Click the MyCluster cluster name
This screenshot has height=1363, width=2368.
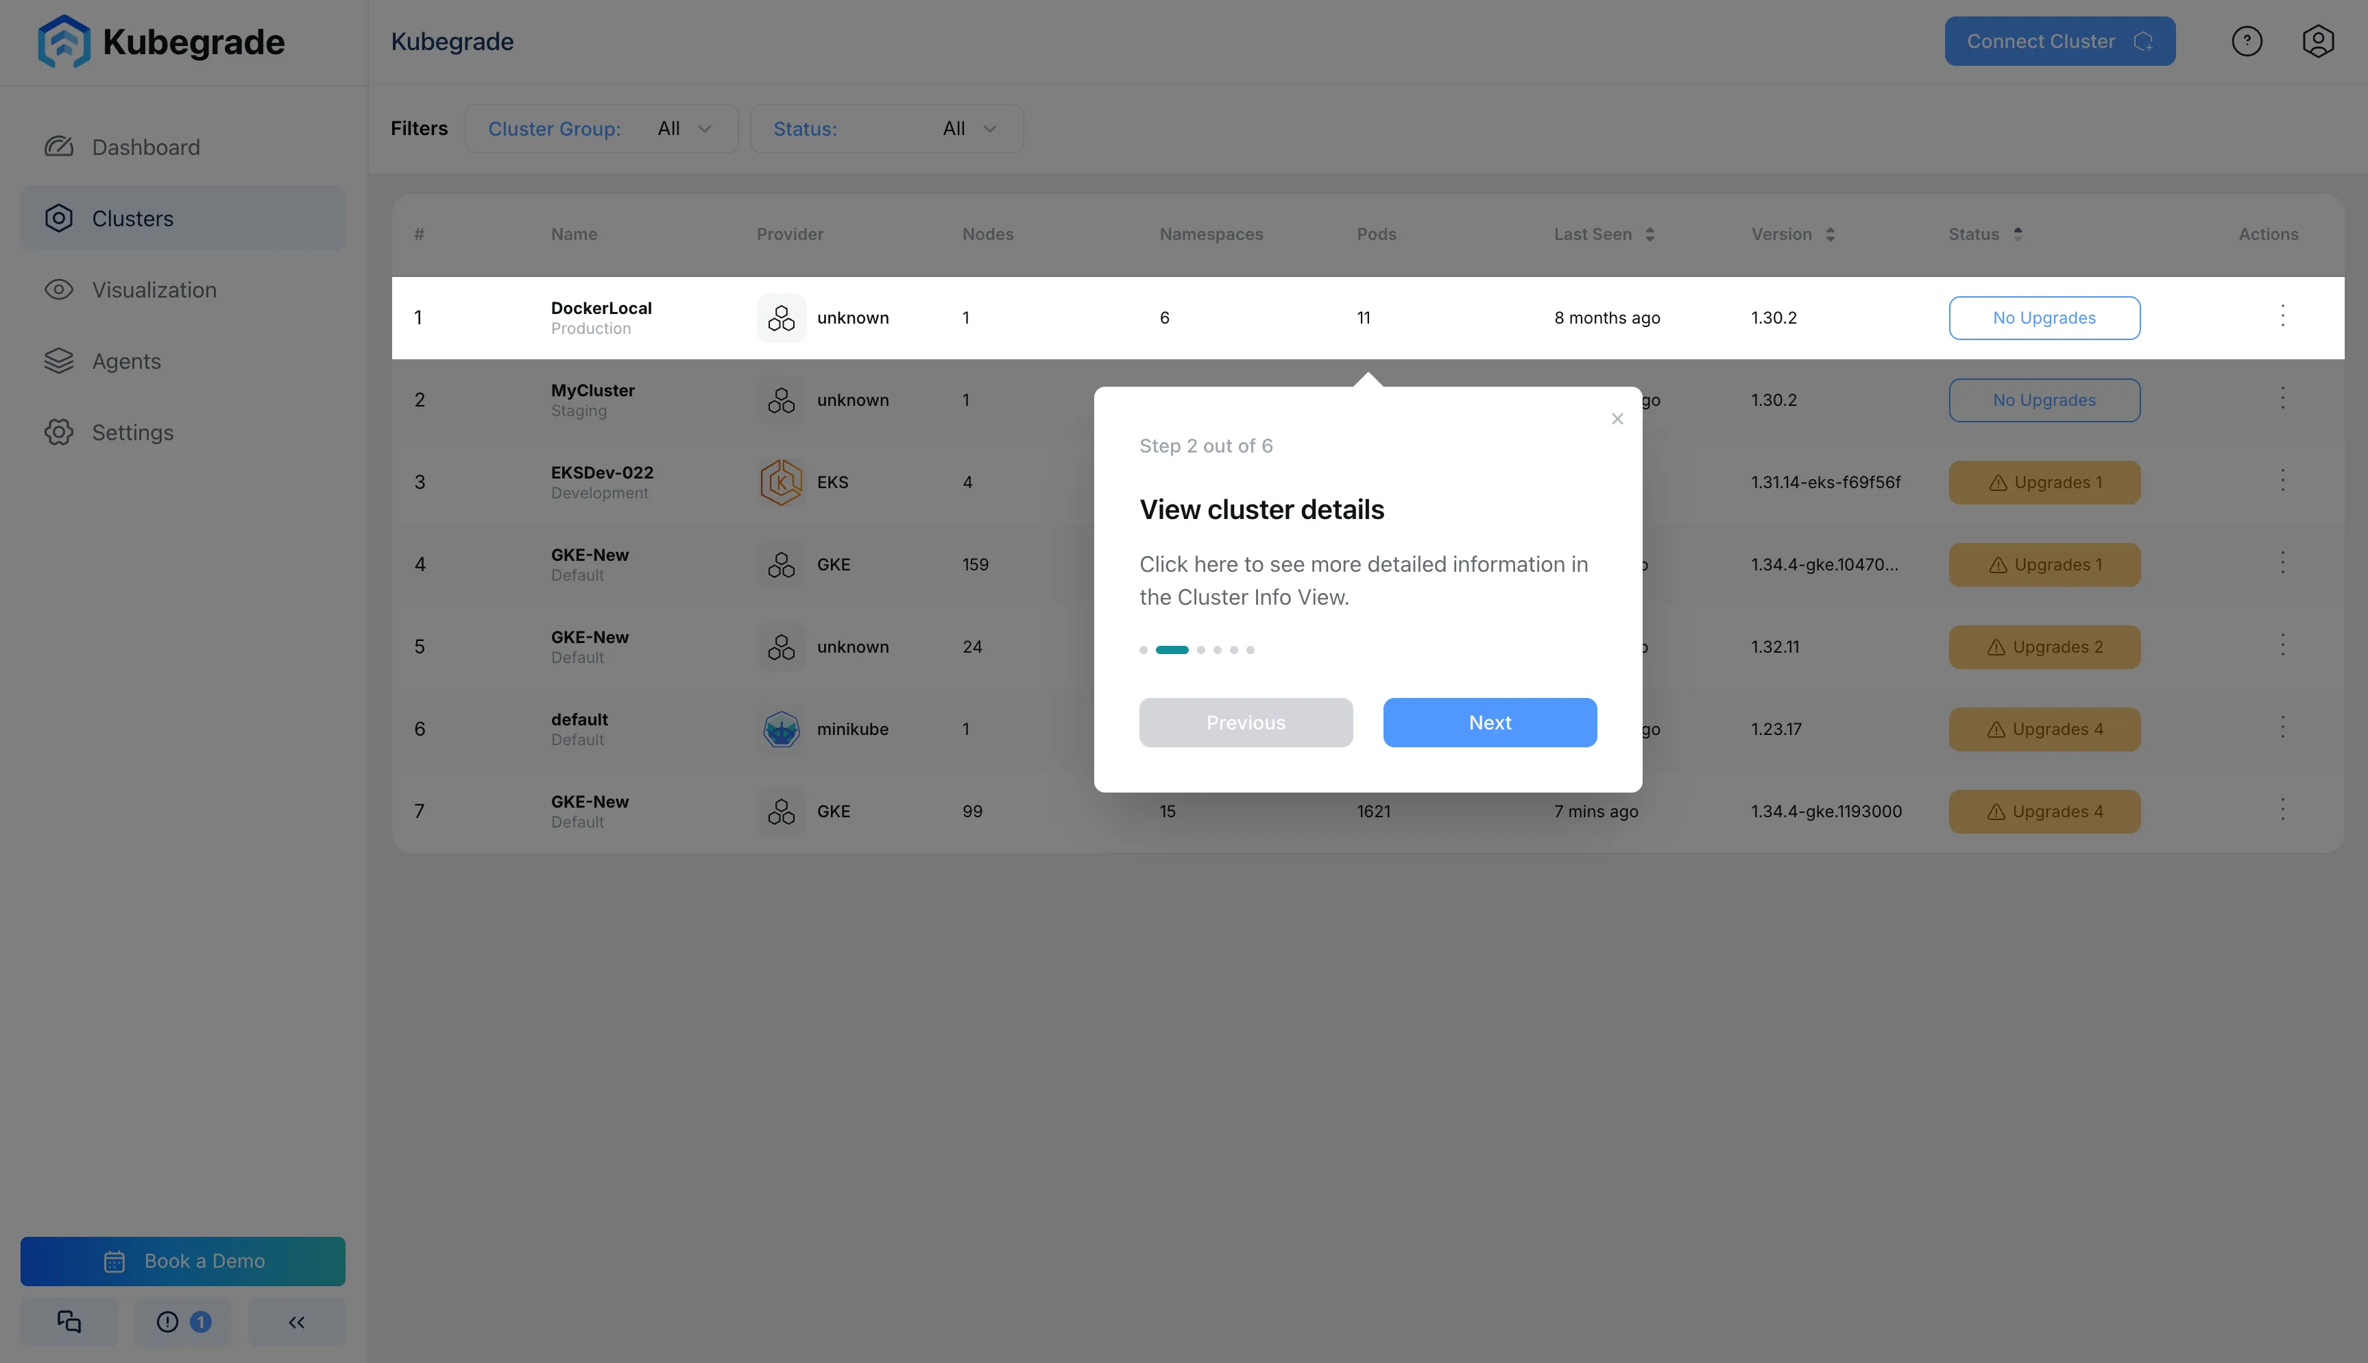click(592, 390)
